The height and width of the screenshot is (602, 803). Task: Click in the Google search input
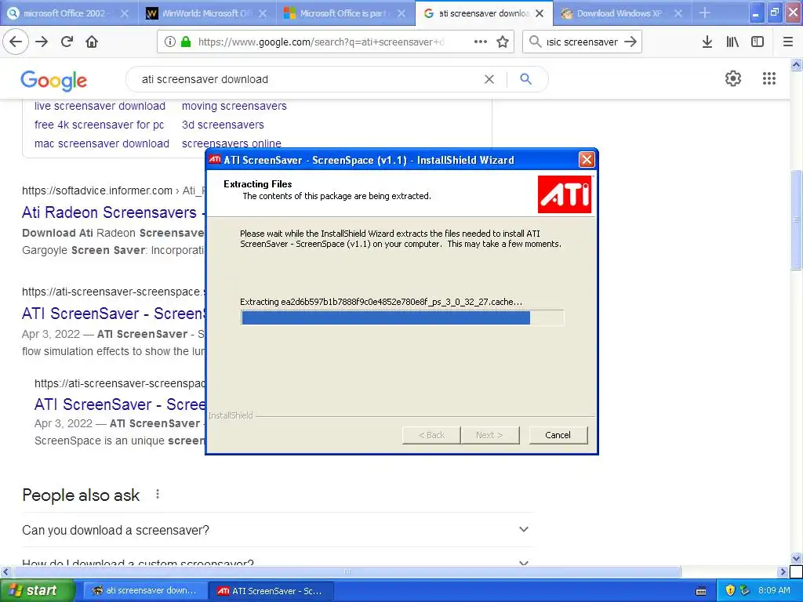[x=307, y=79]
